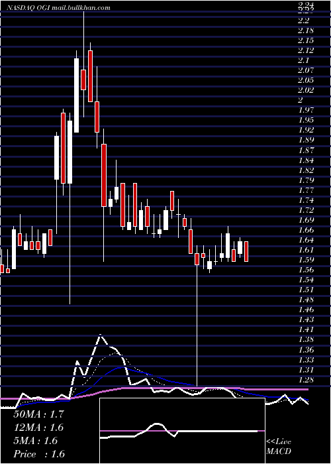
Task: Select the 1.92 price axis label
Action: pyautogui.click(x=306, y=130)
